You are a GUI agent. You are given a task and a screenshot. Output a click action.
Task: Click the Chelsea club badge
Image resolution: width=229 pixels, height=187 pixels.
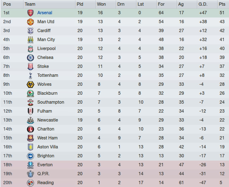click(30, 58)
